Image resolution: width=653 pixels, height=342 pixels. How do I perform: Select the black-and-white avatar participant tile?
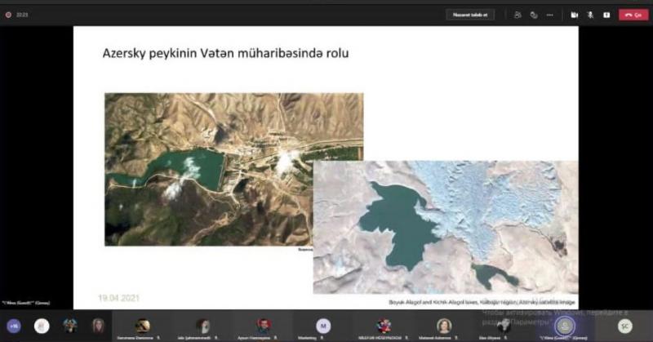(x=504, y=326)
